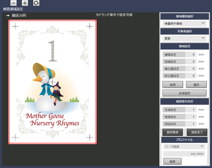The image size is (212, 168).
Task: Click the 検査領域設定 title text
Action: pos(13,9)
